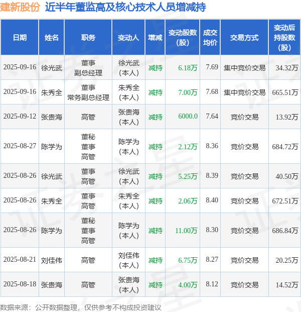Click the date 2025-08-18

coord(20,284)
